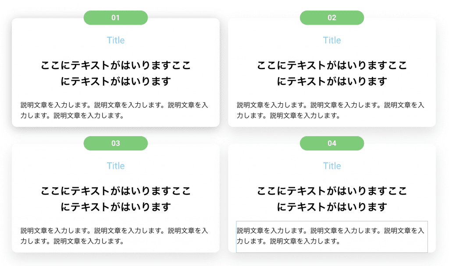
Task: Select the bold heading in card 04
Action: tap(332, 199)
